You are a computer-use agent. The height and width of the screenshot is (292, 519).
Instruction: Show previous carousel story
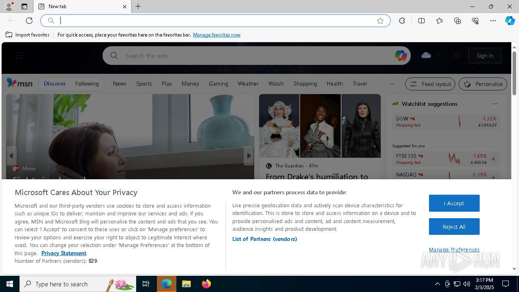(11, 156)
